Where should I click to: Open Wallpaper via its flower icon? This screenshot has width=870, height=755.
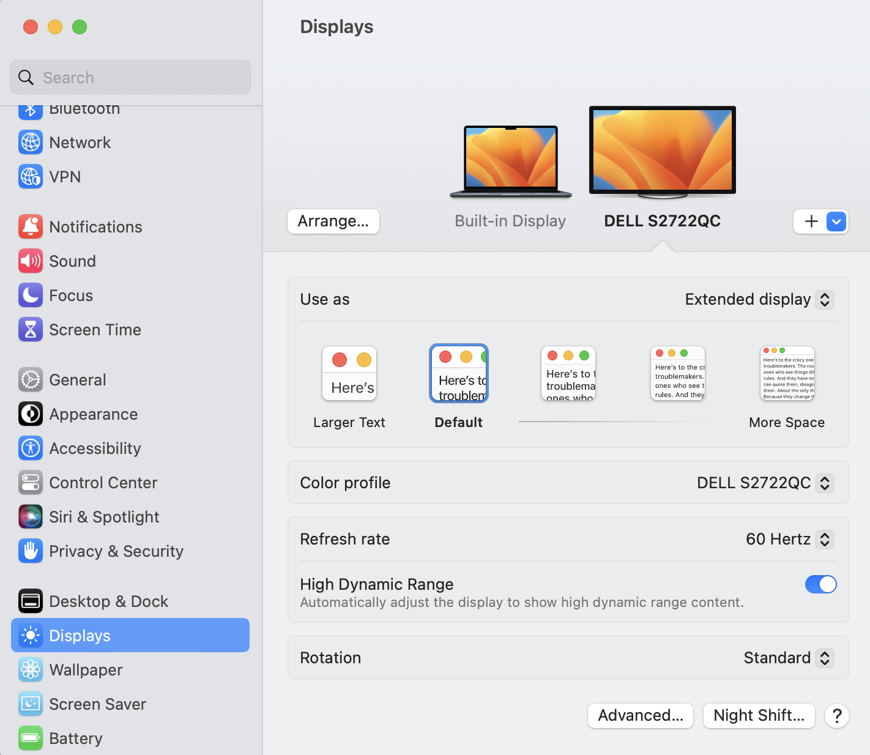[x=31, y=669]
